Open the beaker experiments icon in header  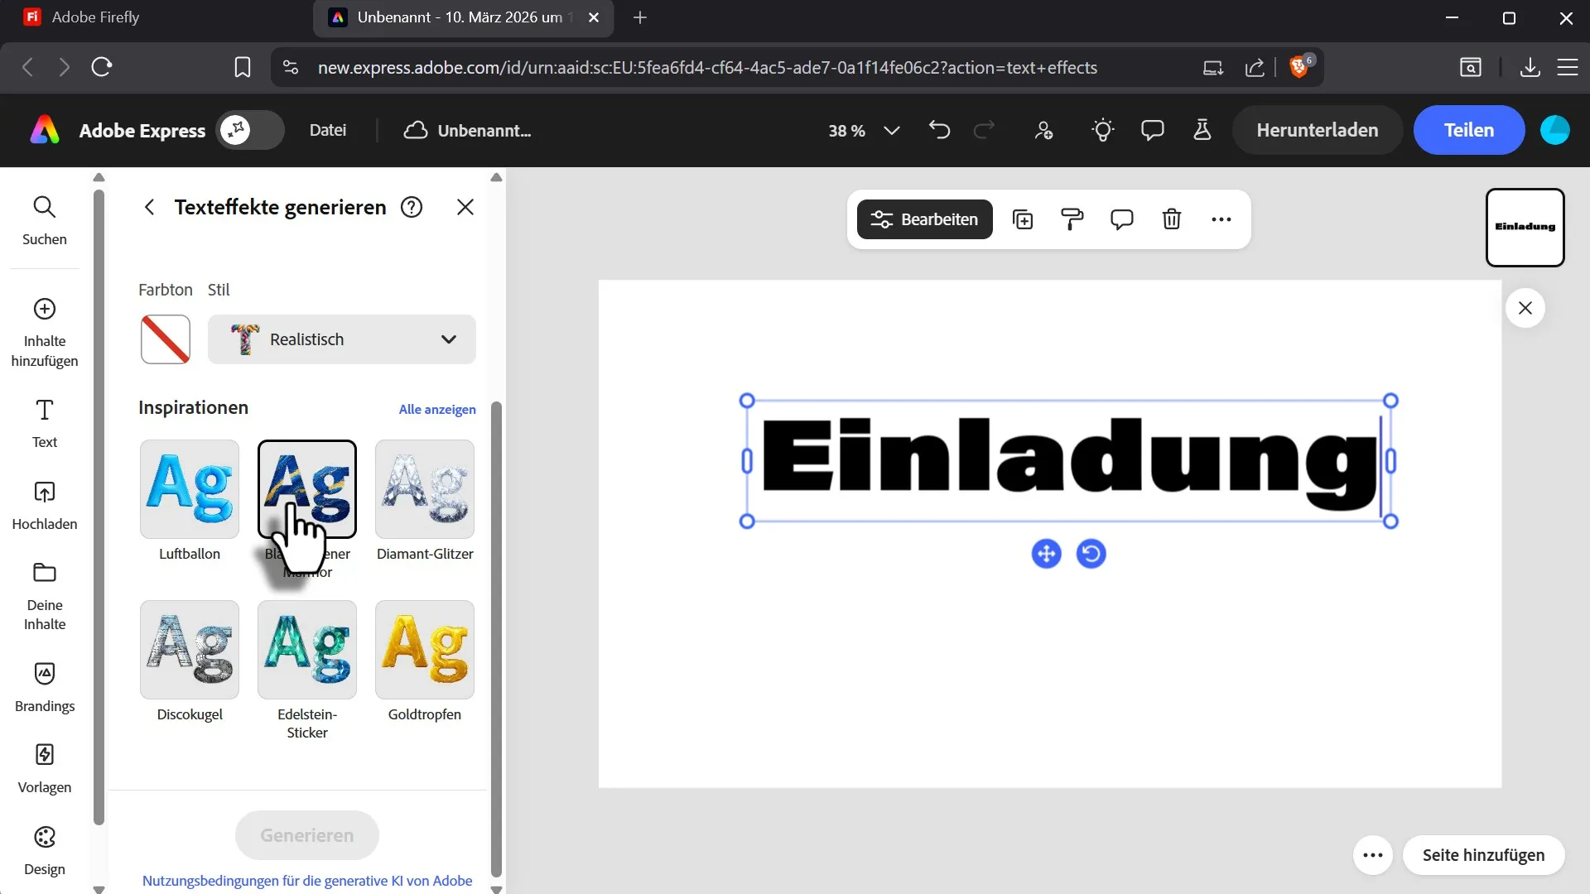coord(1202,130)
